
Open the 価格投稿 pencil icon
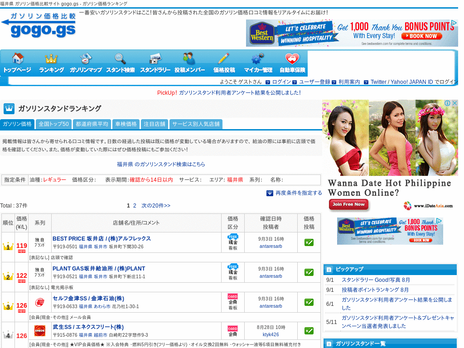[224, 58]
